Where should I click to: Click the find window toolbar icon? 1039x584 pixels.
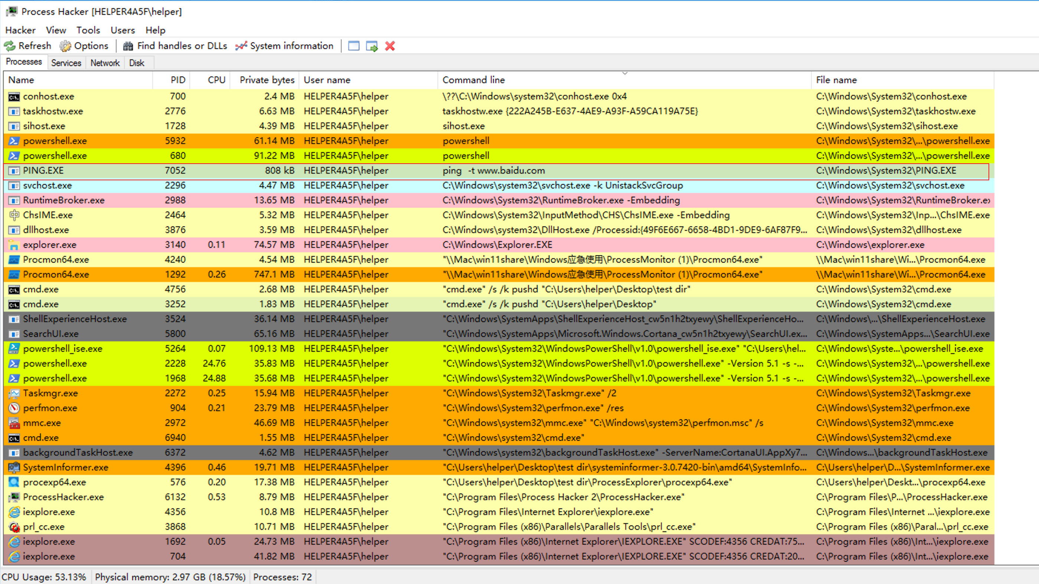pos(353,46)
